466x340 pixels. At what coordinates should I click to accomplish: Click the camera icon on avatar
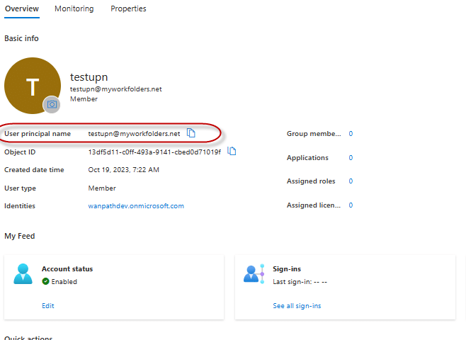(52, 105)
